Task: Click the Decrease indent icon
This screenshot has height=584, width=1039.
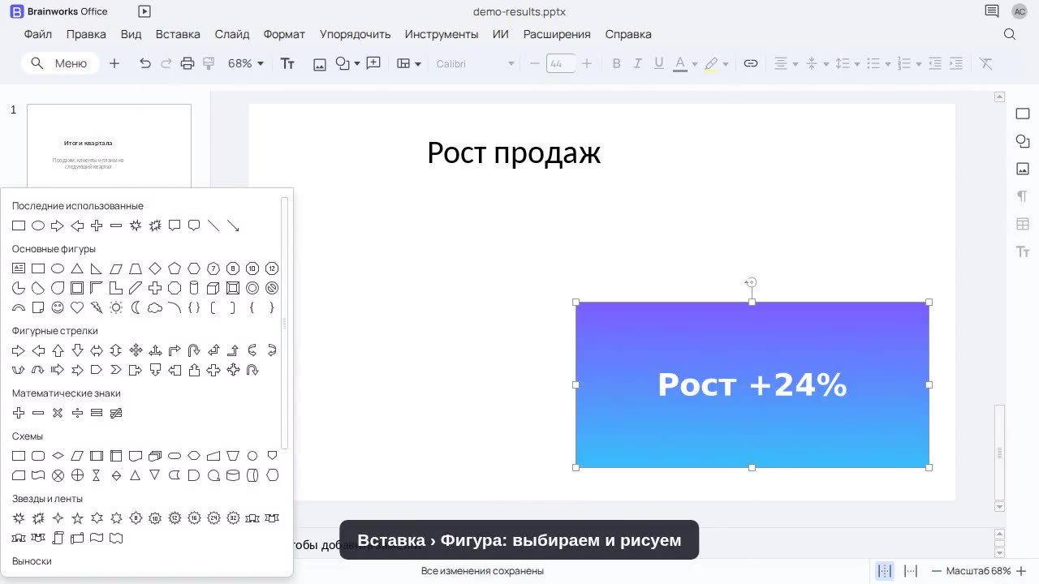Action: pos(935,63)
